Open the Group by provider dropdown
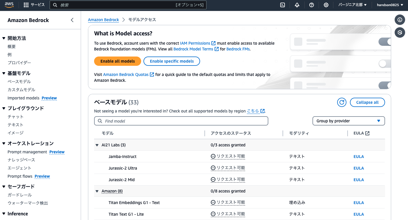This screenshot has height=220, width=408. (x=348, y=121)
